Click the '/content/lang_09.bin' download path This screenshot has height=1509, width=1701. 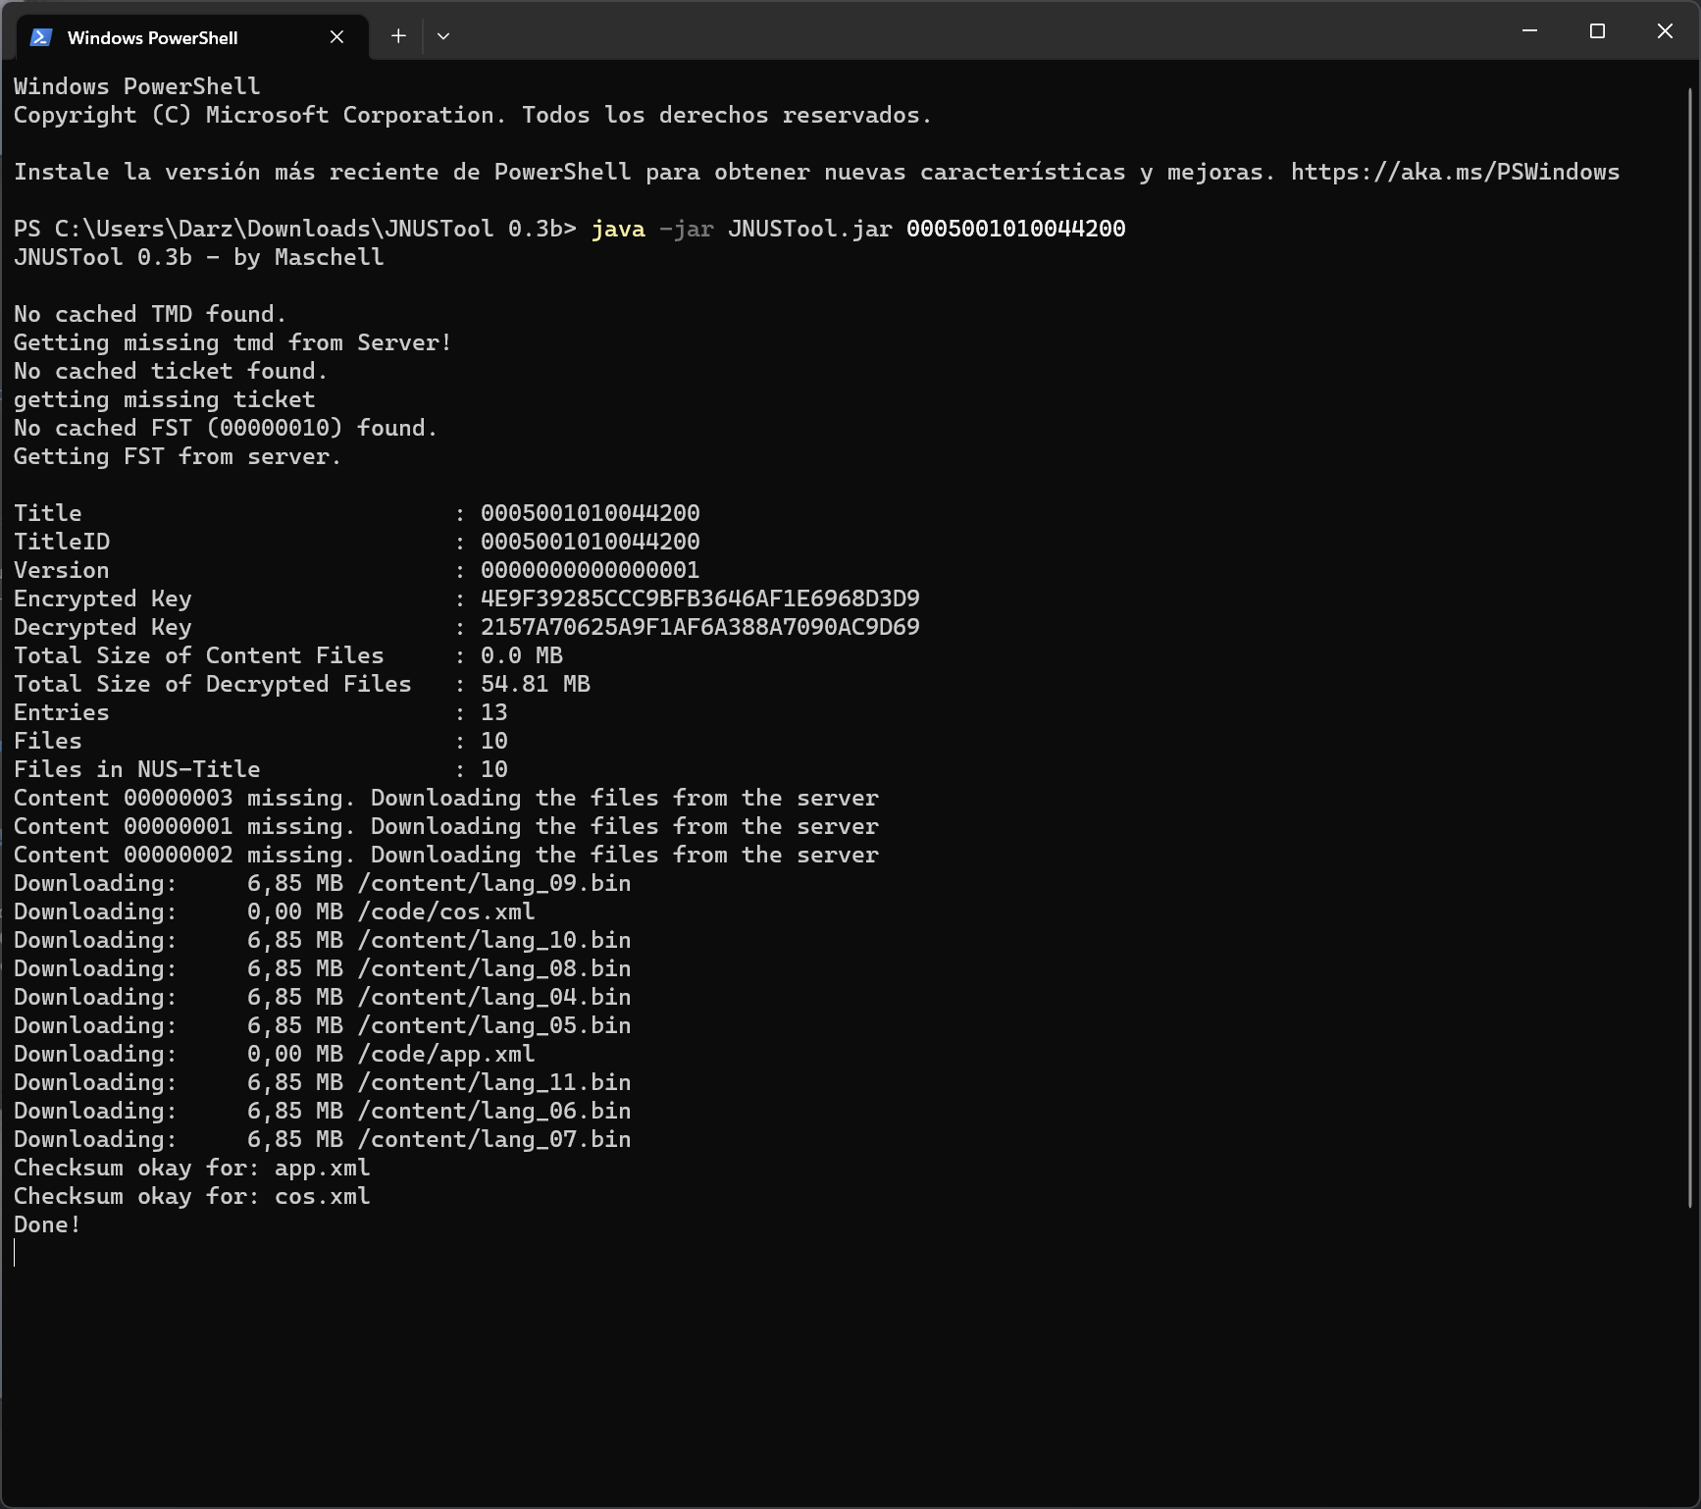tap(494, 883)
